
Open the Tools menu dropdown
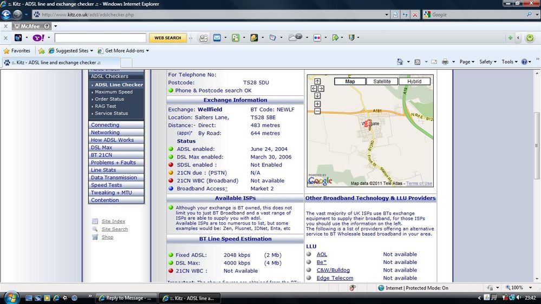510,62
